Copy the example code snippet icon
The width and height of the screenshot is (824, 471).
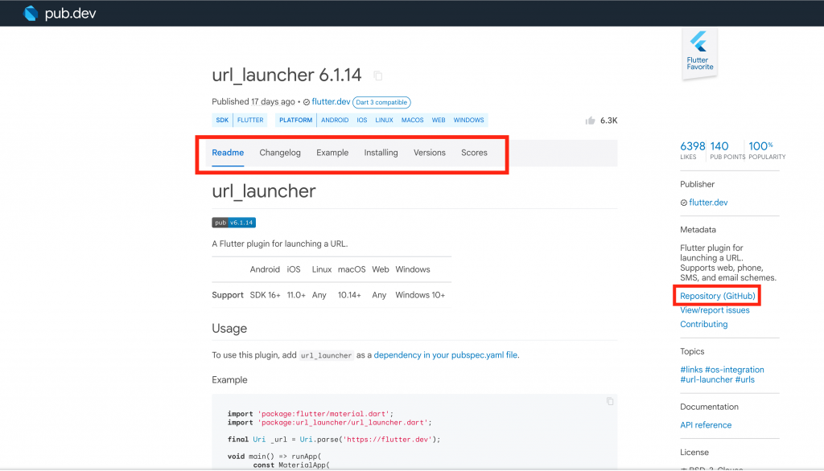(x=610, y=401)
